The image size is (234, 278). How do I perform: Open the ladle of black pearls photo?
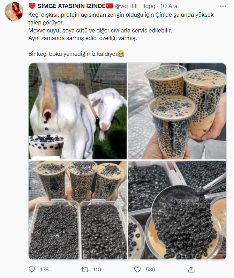pyautogui.click(x=177, y=210)
